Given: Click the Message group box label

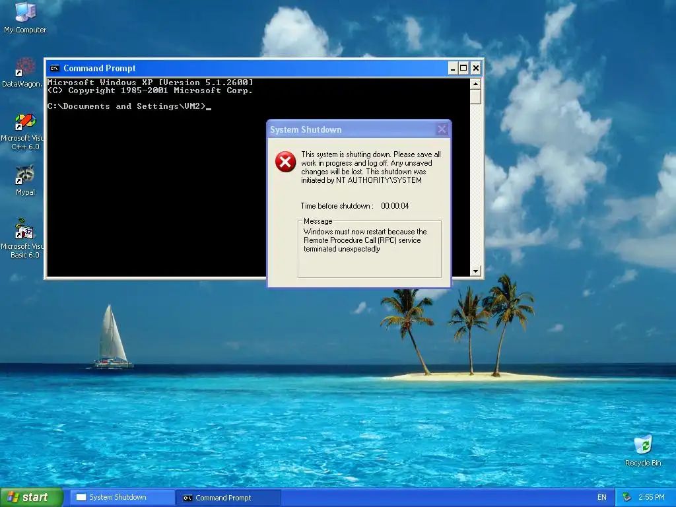Looking at the screenshot, I should click(x=318, y=221).
